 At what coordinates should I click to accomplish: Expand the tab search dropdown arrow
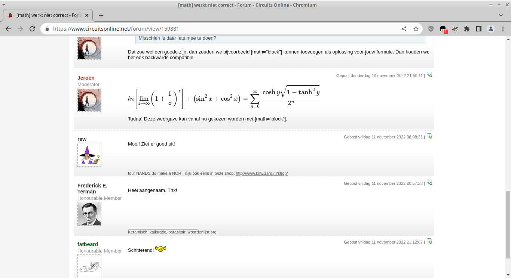[x=501, y=15]
